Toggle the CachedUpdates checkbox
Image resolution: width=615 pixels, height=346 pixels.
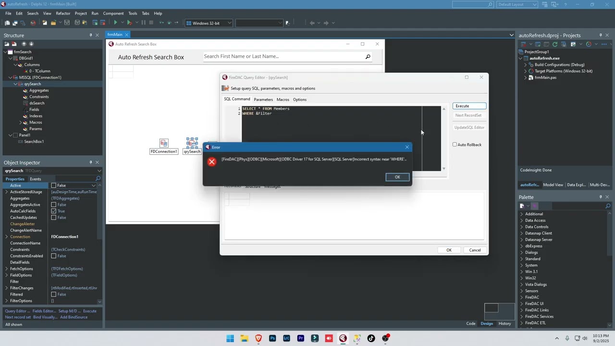point(54,217)
